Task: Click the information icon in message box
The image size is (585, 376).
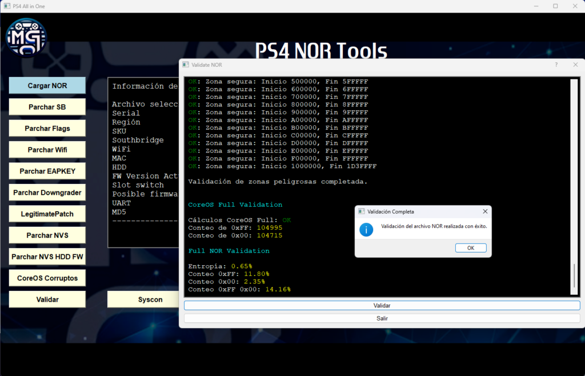Action: tap(366, 230)
